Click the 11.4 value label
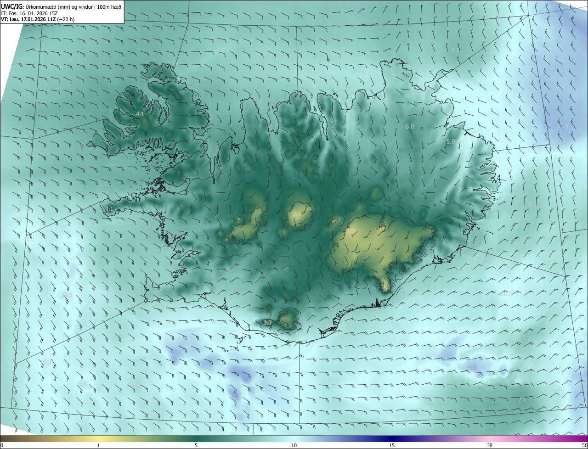The height and width of the screenshot is (449, 588). (563, 126)
